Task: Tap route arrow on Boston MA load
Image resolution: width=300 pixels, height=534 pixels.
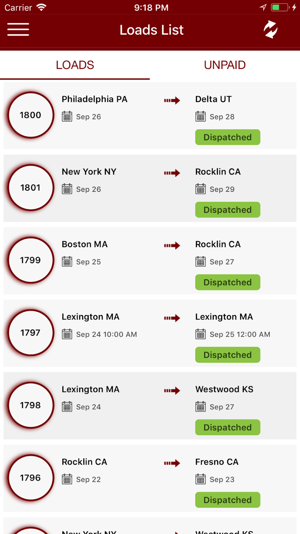Action: pyautogui.click(x=172, y=245)
